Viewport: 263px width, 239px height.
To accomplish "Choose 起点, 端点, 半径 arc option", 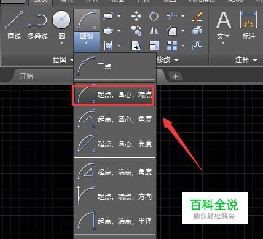I will (115, 221).
